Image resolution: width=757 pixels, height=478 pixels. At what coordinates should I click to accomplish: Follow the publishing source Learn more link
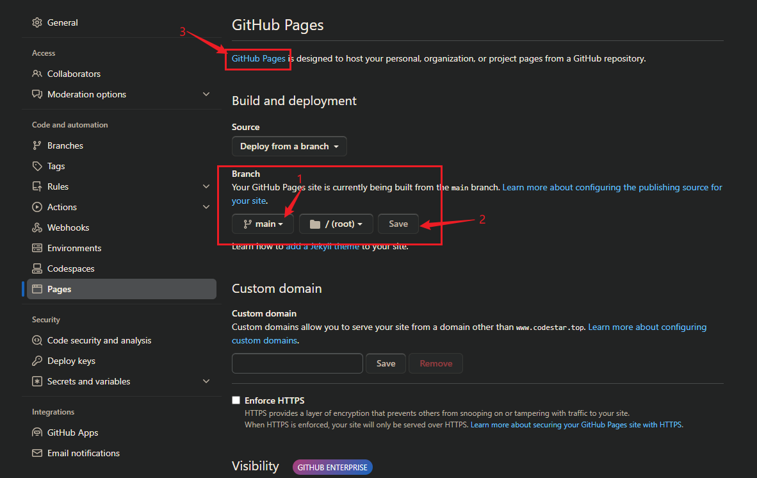point(612,187)
